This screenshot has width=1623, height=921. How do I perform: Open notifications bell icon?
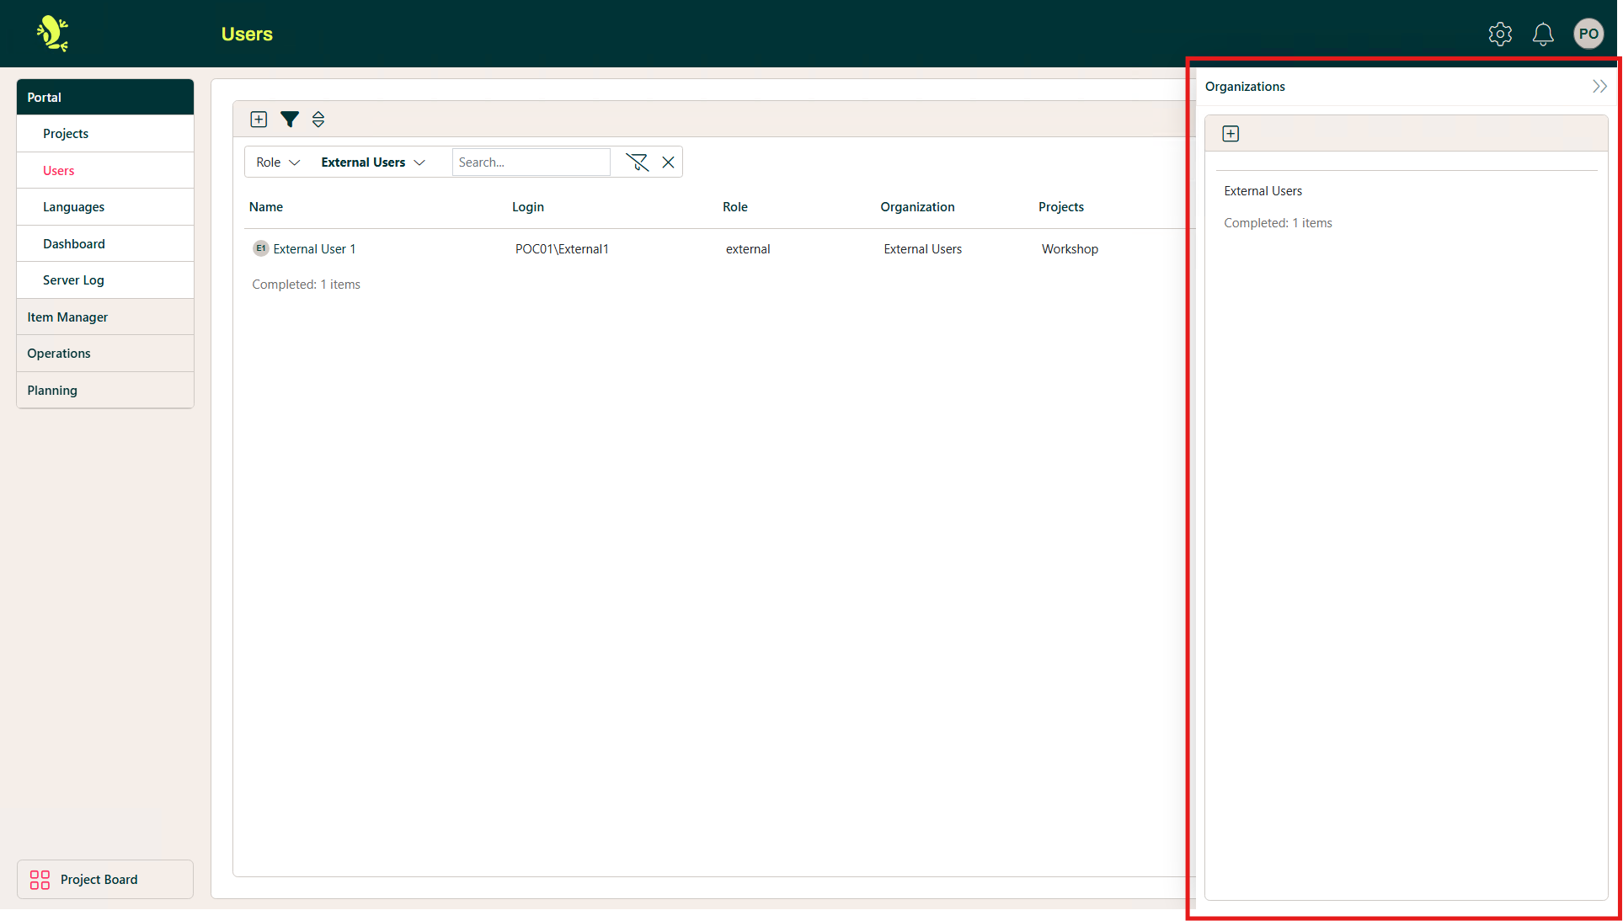pos(1542,34)
